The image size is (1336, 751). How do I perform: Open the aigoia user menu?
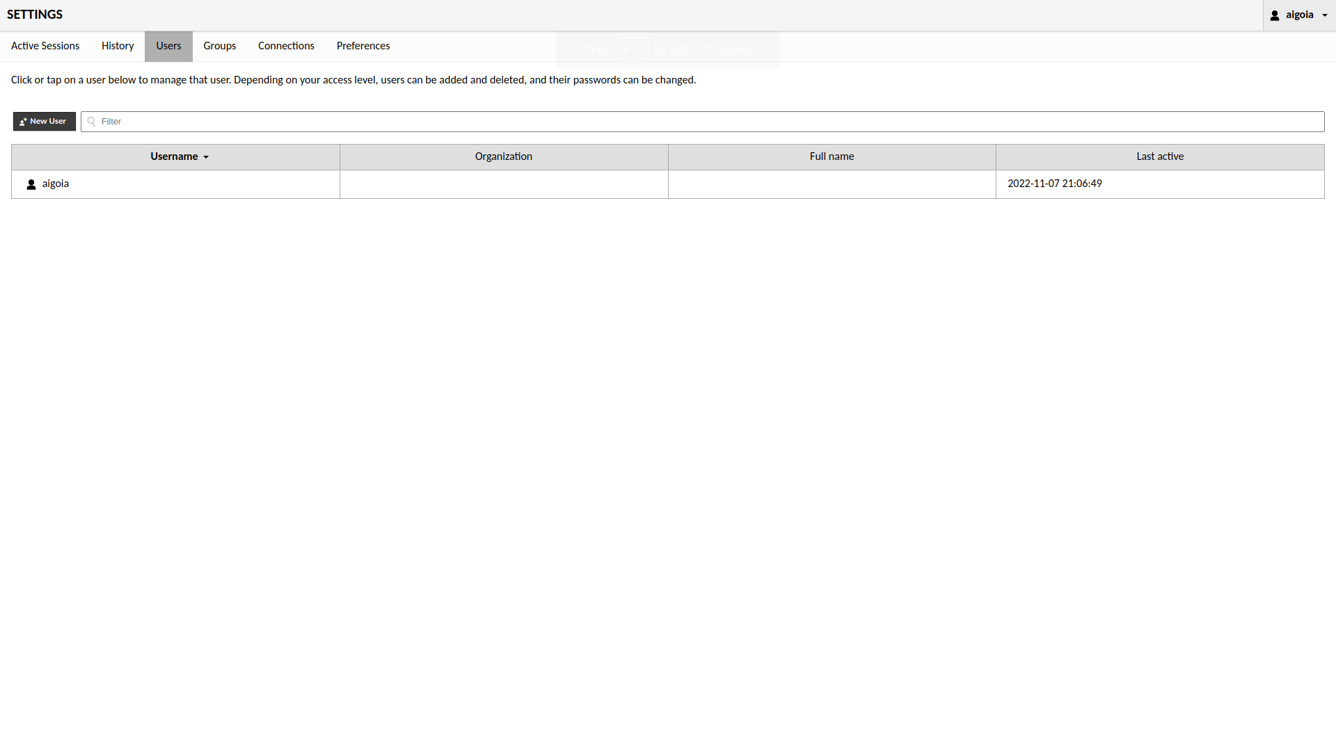tap(1299, 15)
